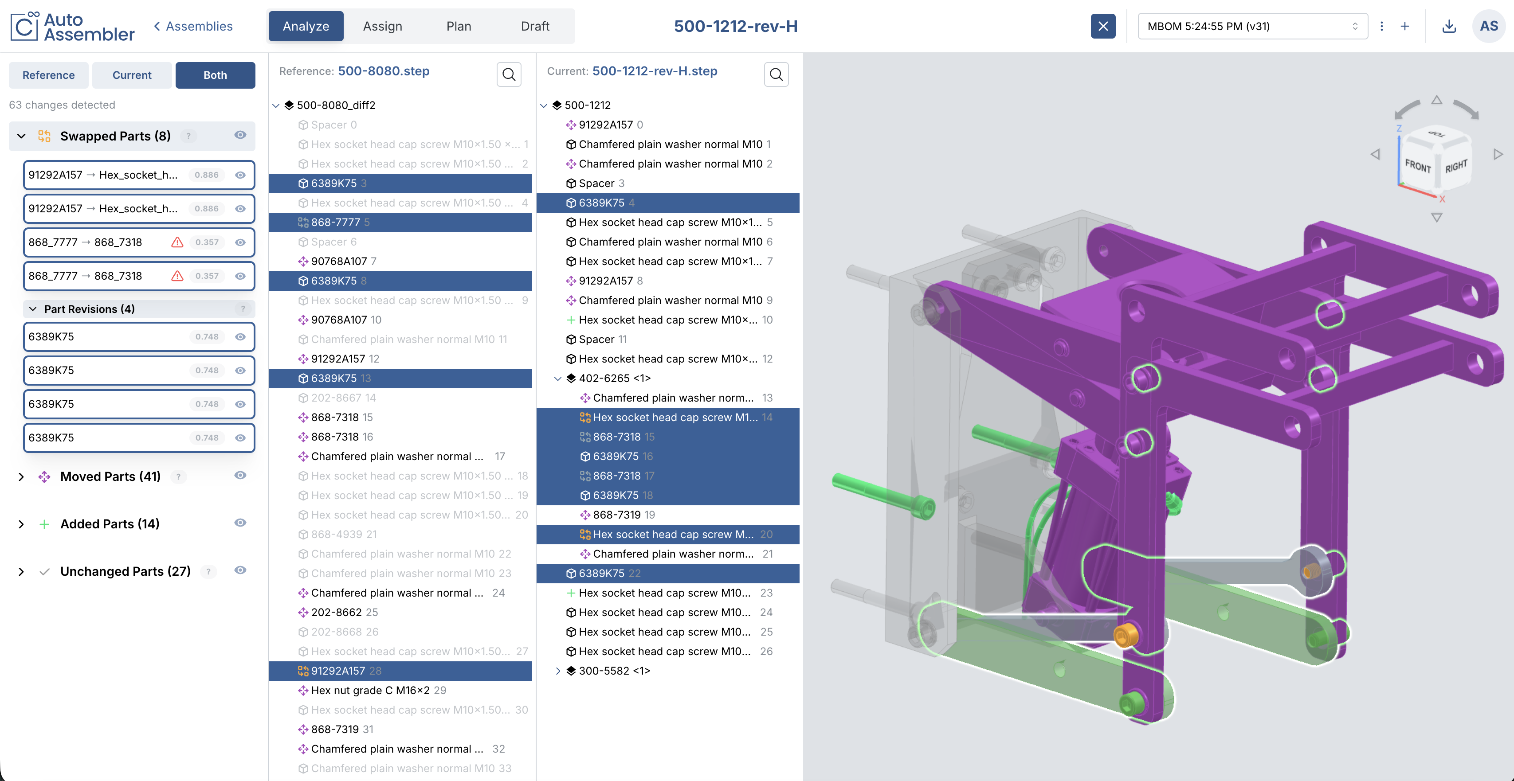Switch to the Assign tab

[383, 27]
